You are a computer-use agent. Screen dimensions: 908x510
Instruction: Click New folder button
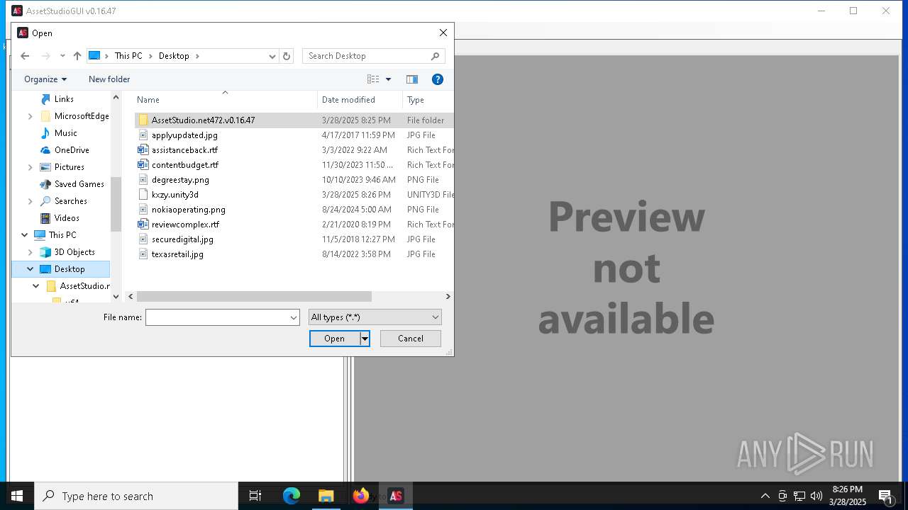pos(109,79)
